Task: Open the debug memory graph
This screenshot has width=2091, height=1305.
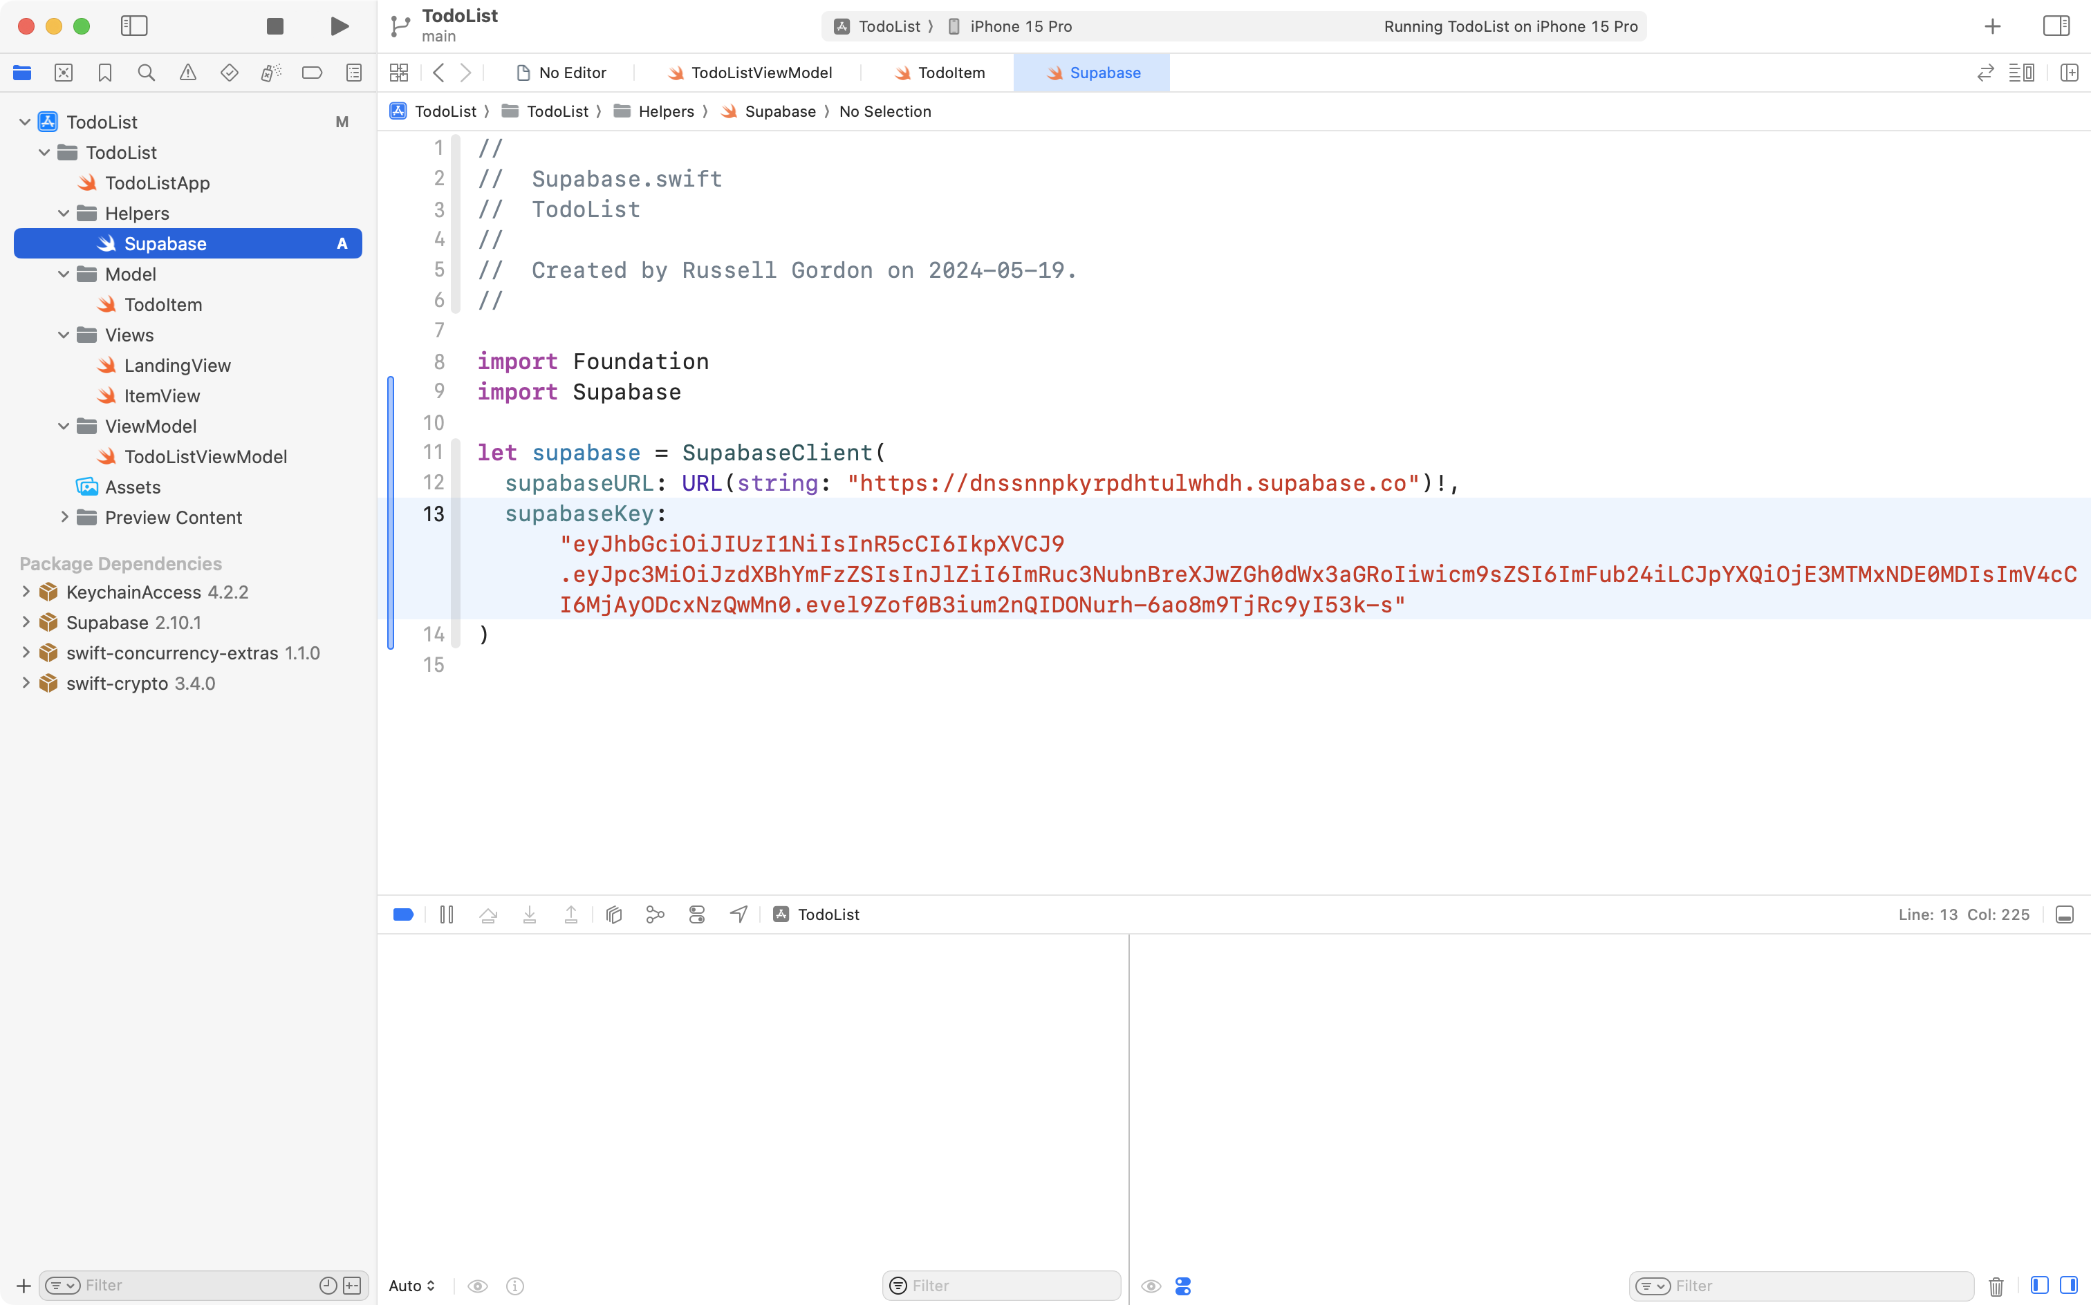Action: 654,914
